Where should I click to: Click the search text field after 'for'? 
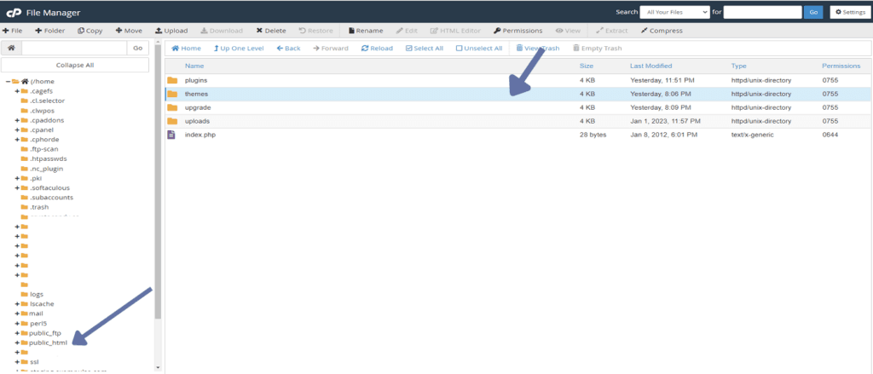tap(762, 12)
